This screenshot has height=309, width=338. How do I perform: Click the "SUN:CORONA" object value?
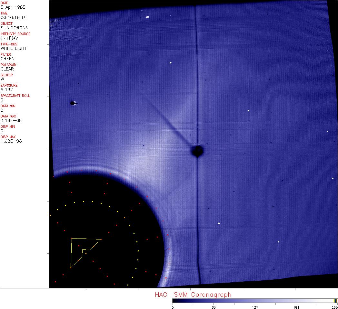(x=14, y=28)
